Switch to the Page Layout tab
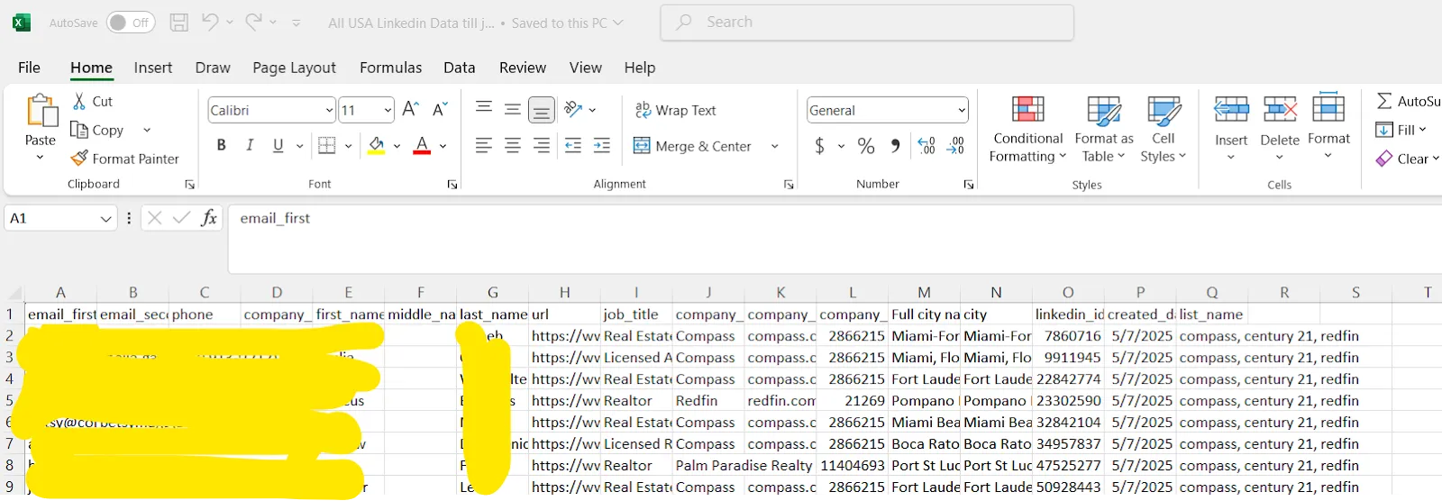1442x501 pixels. [294, 68]
